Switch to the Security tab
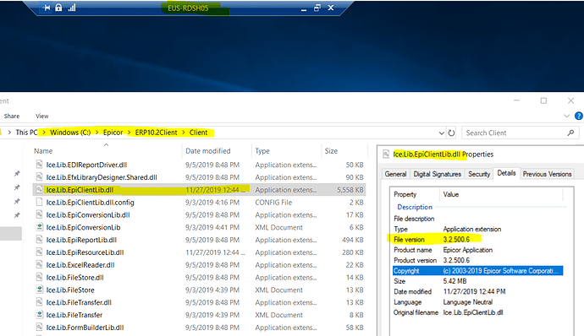The width and height of the screenshot is (584, 336). [x=479, y=174]
